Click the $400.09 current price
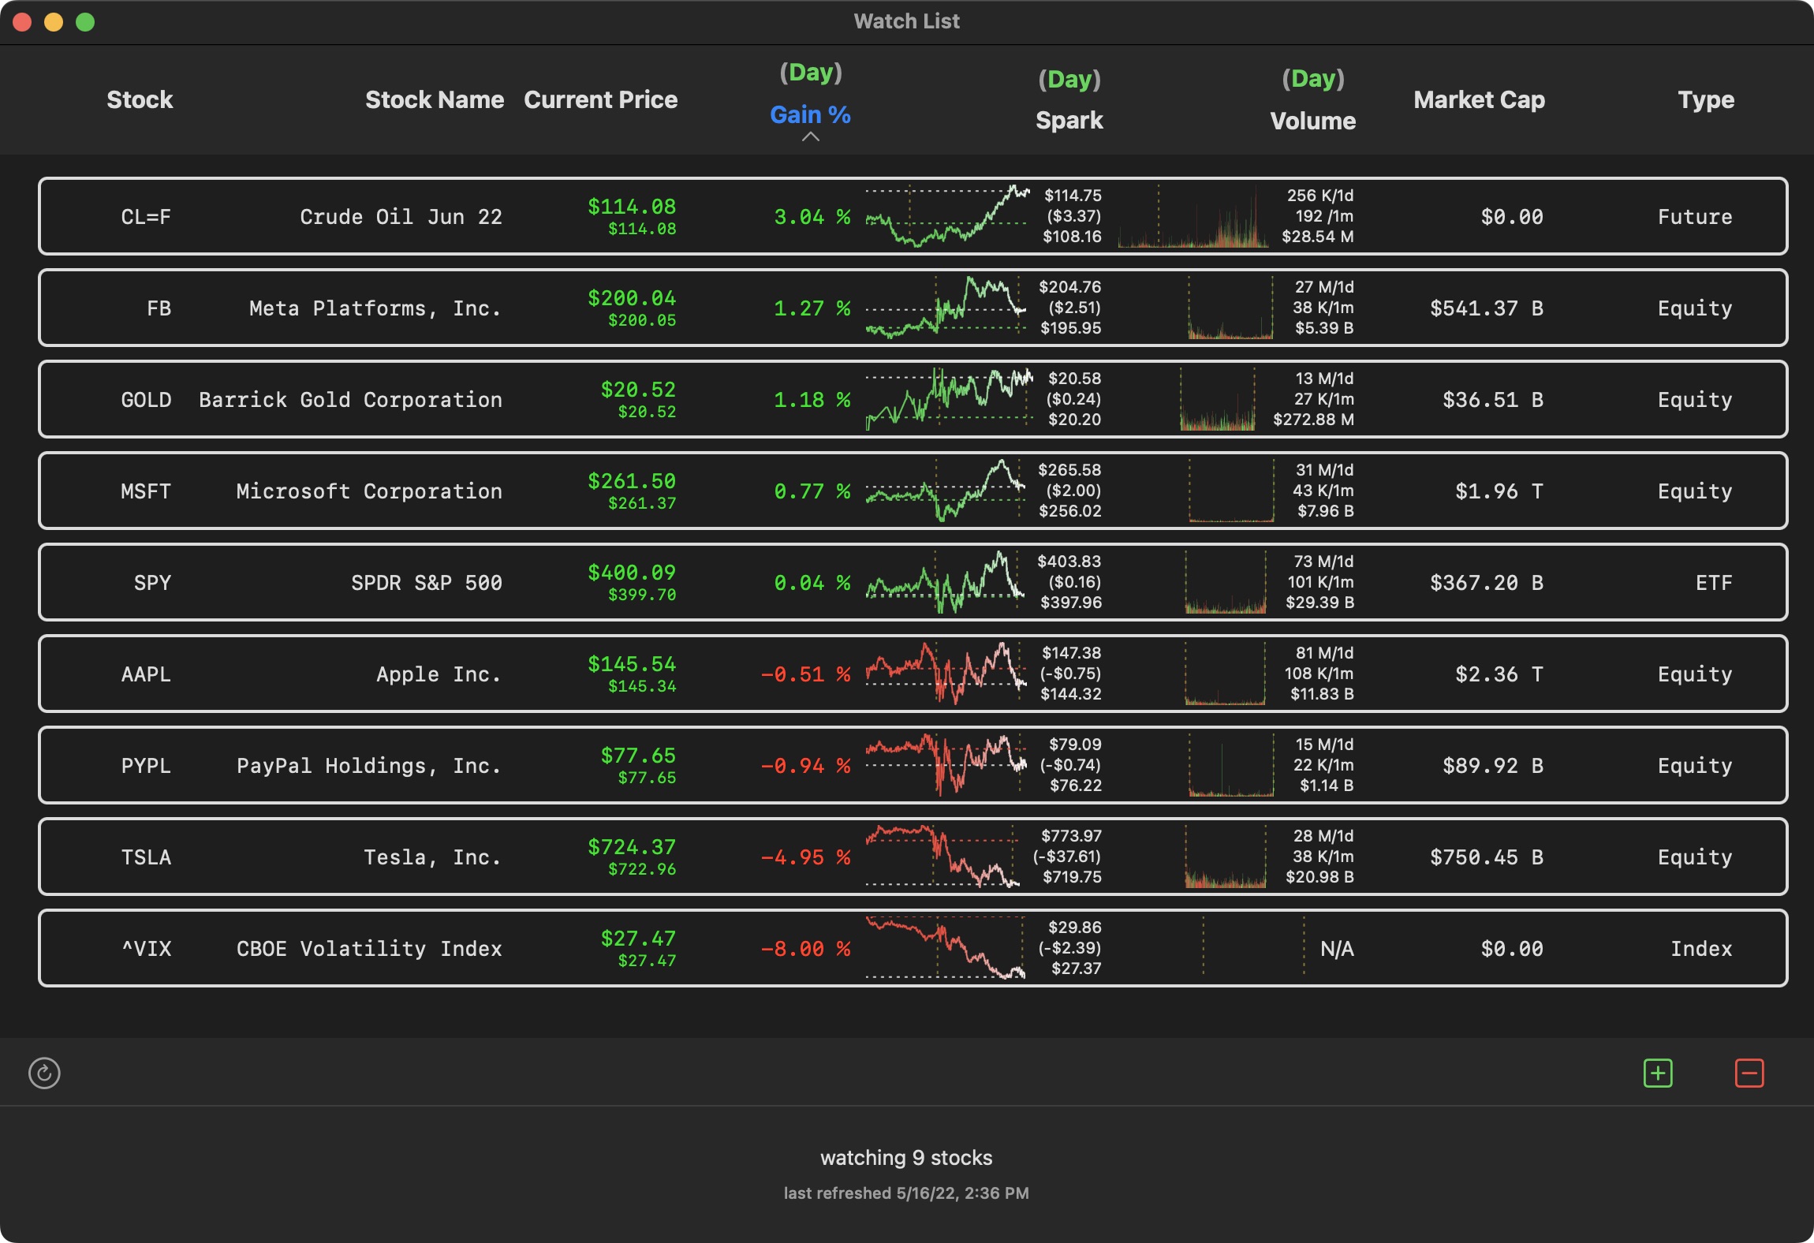1814x1243 pixels. coord(632,573)
